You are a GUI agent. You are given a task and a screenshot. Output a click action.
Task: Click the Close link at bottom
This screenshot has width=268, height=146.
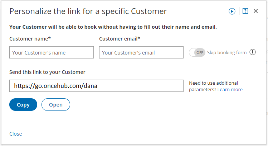pyautogui.click(x=16, y=134)
